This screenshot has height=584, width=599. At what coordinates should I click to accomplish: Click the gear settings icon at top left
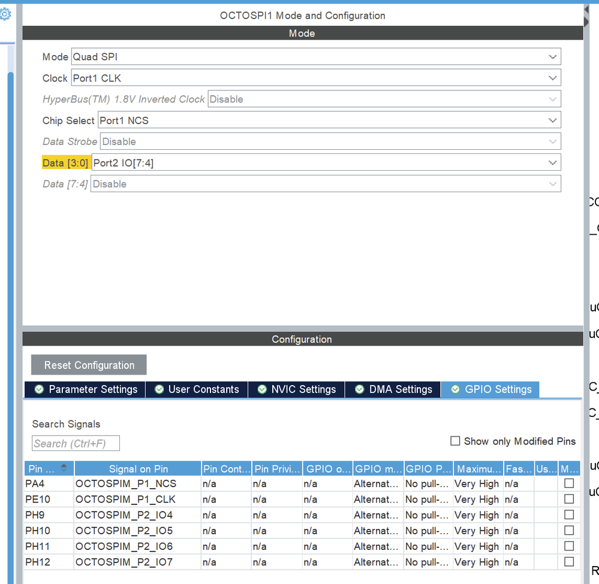(x=5, y=14)
